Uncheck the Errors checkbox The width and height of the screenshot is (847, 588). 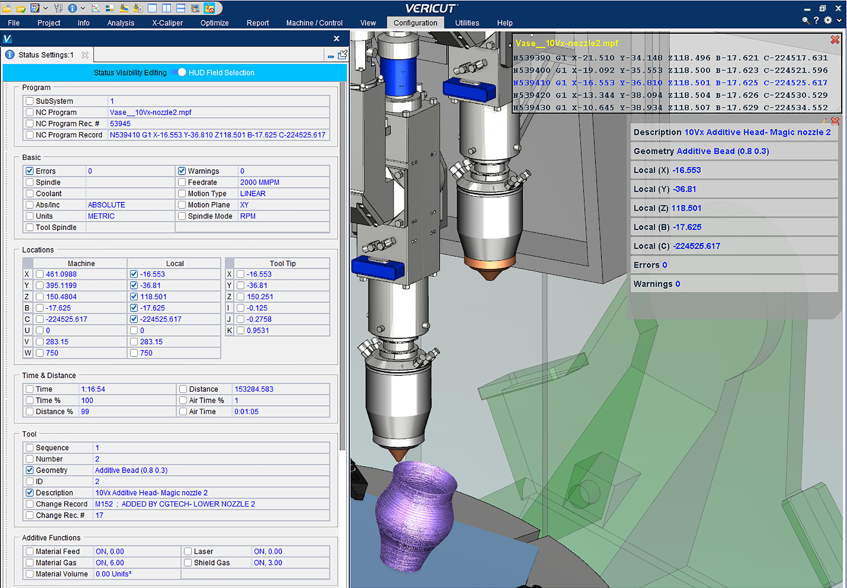click(30, 171)
